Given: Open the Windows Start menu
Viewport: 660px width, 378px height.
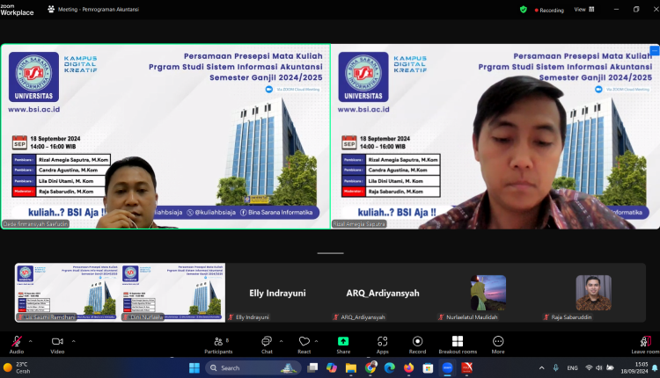Looking at the screenshot, I should pyautogui.click(x=194, y=368).
